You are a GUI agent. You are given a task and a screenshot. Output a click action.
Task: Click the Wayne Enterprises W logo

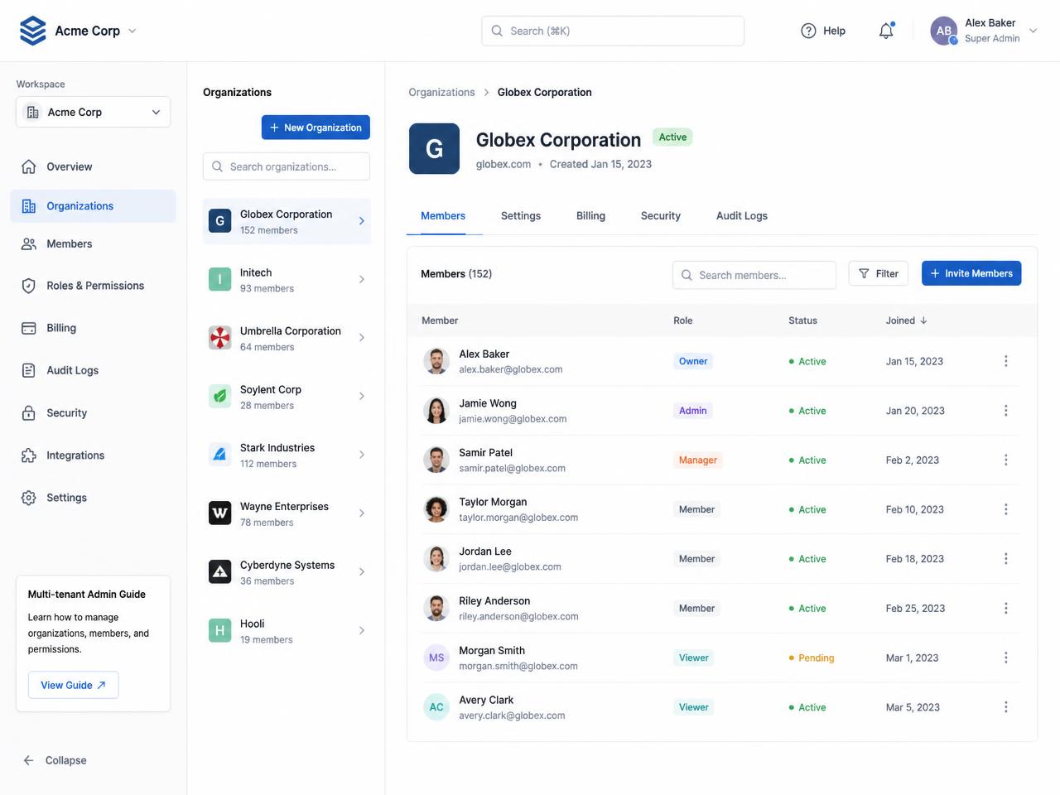(x=219, y=513)
